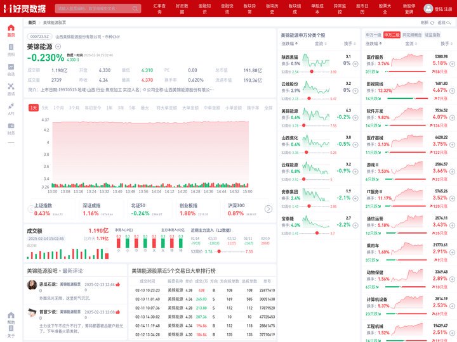Screen dimensions: 457x342
Task: Show next index cards with the right arrow
Action: [x=268, y=209]
